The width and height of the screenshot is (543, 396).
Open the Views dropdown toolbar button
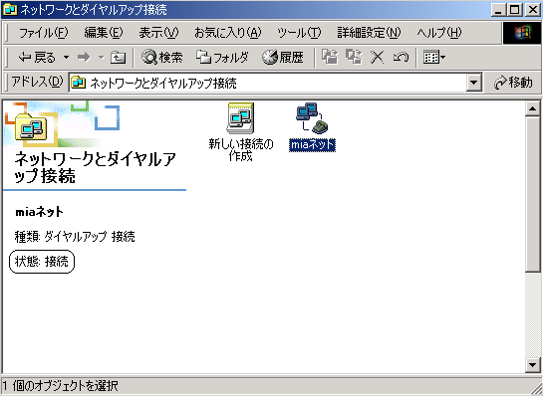pyautogui.click(x=434, y=57)
